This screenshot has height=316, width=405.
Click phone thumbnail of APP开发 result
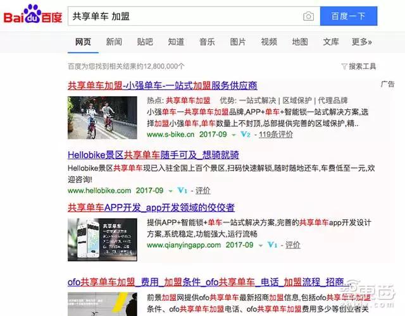tap(103, 240)
